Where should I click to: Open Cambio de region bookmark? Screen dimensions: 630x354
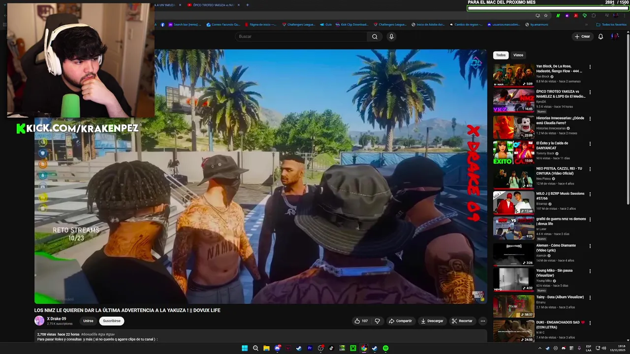point(466,24)
